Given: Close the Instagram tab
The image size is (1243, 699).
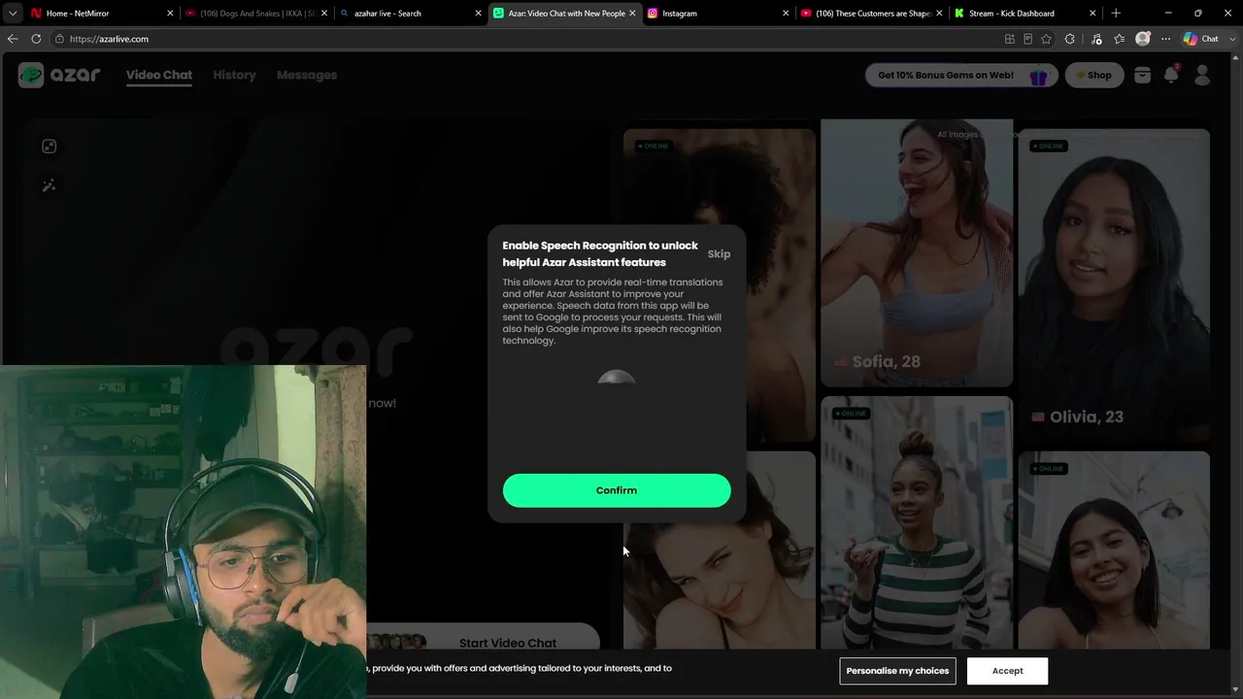Looking at the screenshot, I should (786, 14).
